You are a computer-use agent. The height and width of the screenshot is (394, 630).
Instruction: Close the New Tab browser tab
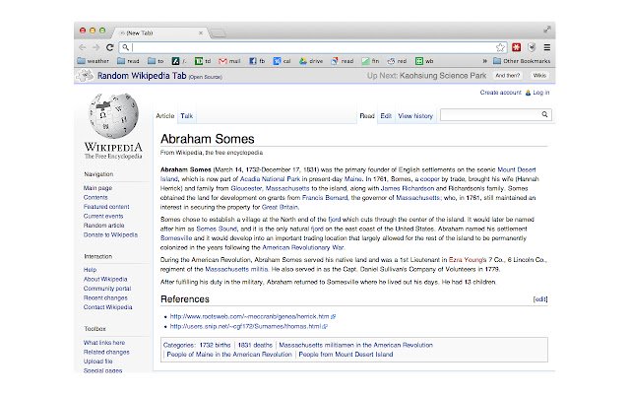click(x=201, y=33)
